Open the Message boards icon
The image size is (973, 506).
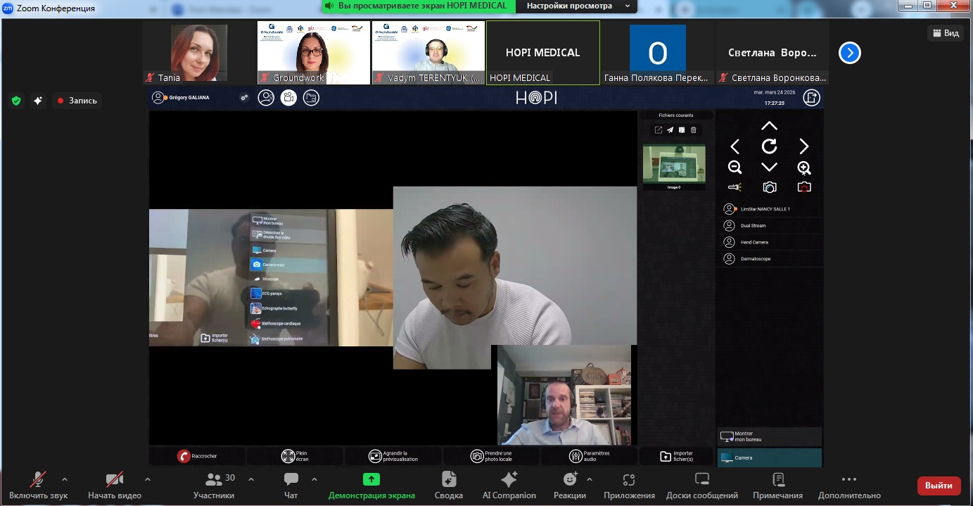(701, 480)
